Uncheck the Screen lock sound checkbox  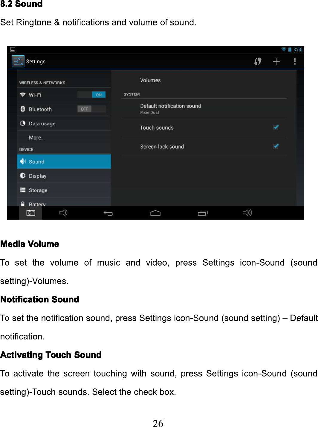[276, 146]
